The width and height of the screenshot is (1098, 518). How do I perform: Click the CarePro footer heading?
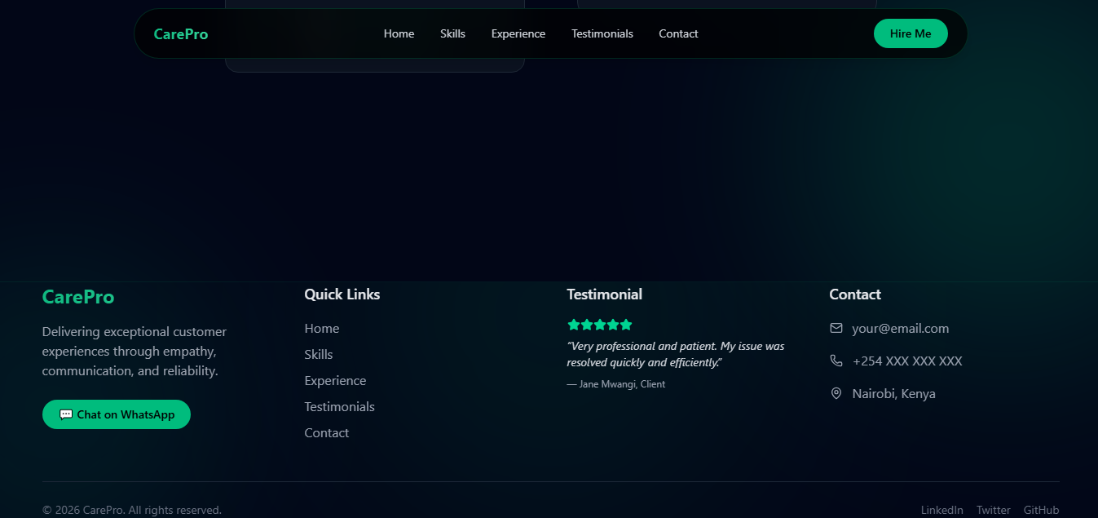(x=78, y=297)
